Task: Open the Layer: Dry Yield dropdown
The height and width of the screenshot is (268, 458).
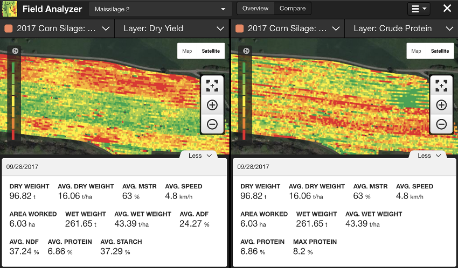Action: pos(172,29)
